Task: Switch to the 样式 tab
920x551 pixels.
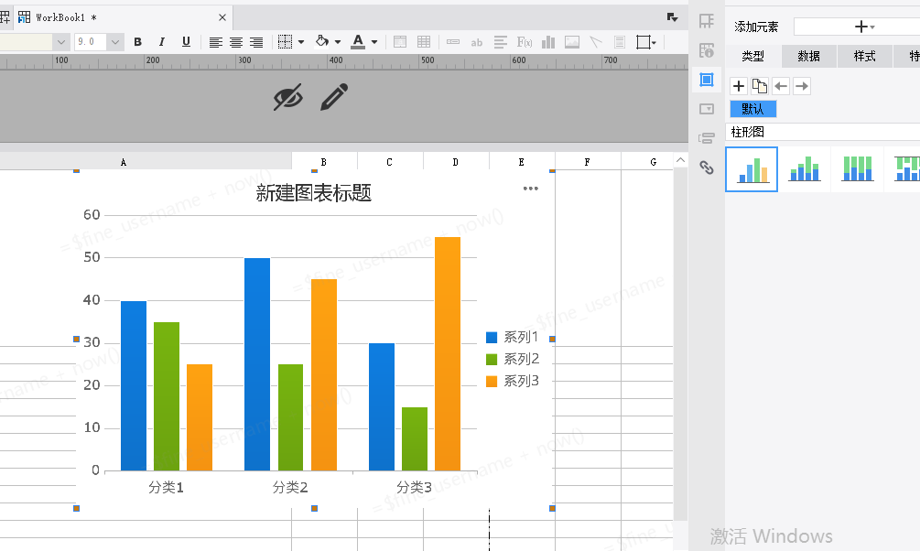Action: (864, 56)
